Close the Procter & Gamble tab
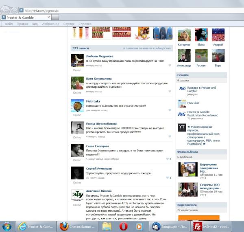Screen dimensions: 244x232 click(x=48, y=17)
